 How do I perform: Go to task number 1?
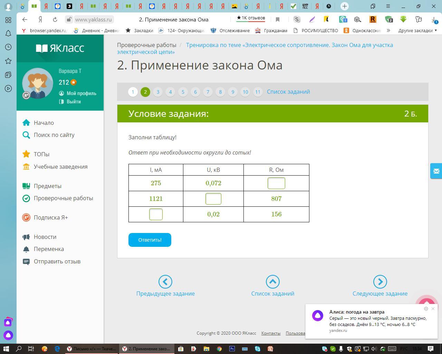pyautogui.click(x=133, y=92)
